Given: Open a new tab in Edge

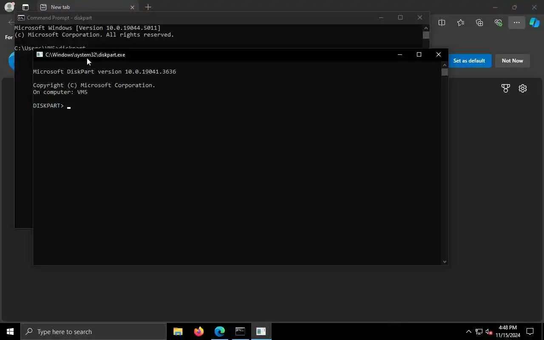Looking at the screenshot, I should [x=148, y=7].
